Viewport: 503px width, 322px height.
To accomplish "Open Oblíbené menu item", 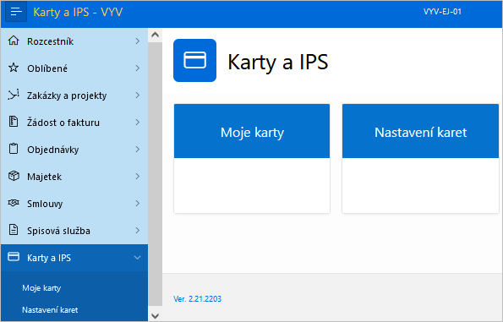I will (x=74, y=68).
